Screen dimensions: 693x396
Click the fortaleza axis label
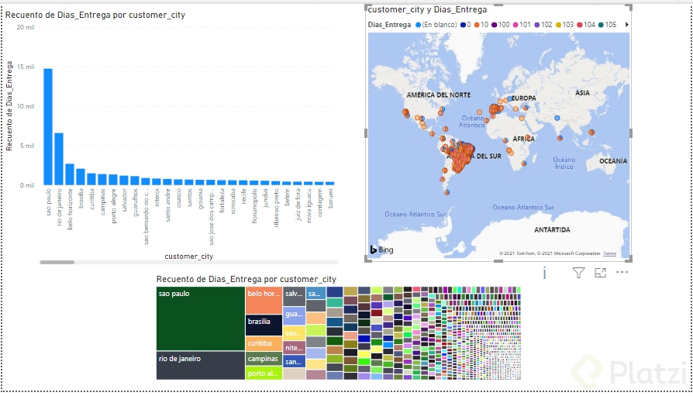click(x=222, y=201)
